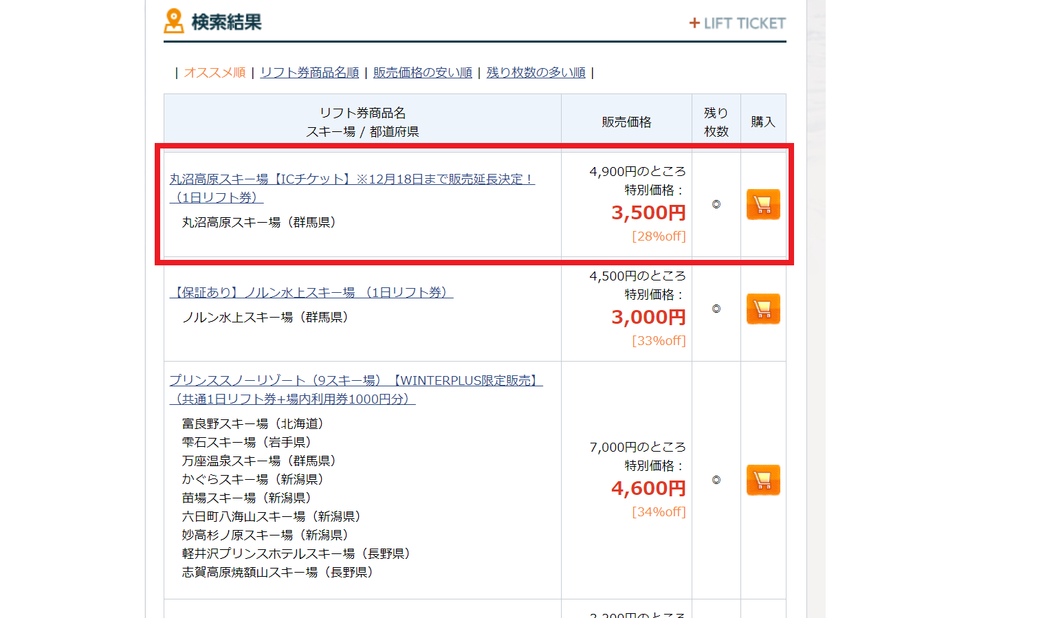The image size is (1056, 618).
Task: Click the plus icon beside LIFT TICKET
Action: click(694, 23)
